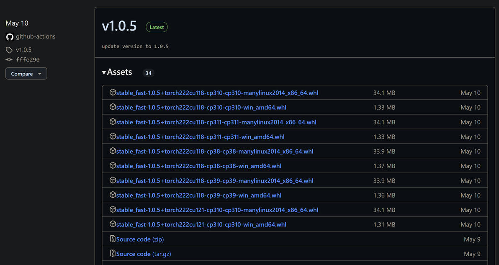
Task: Click package icon for cp38 manylinux cu118 wheel
Action: pos(113,151)
